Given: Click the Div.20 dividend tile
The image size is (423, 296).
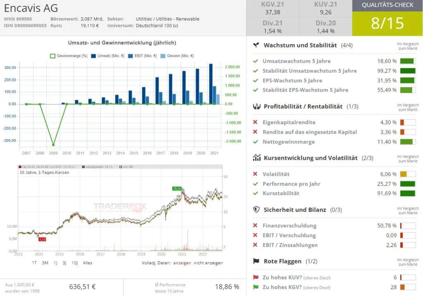Looking at the screenshot, I should click(x=326, y=27).
